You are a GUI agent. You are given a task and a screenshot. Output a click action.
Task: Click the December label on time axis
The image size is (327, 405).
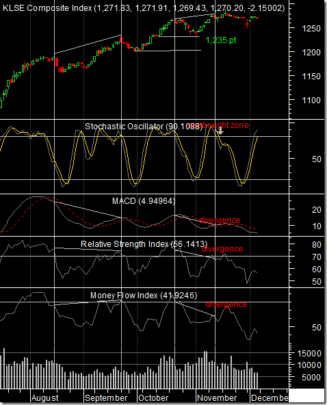pyautogui.click(x=270, y=398)
